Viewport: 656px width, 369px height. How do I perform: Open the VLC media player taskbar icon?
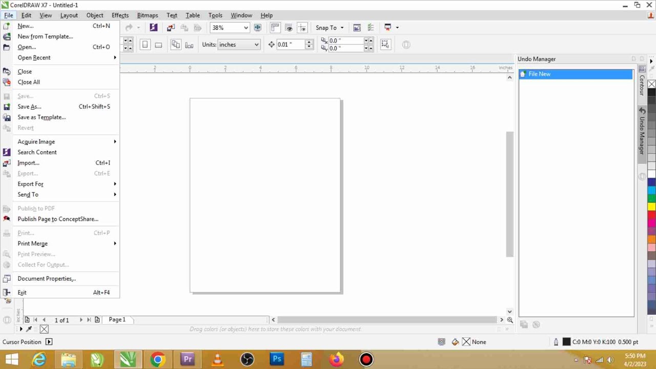[x=217, y=359]
